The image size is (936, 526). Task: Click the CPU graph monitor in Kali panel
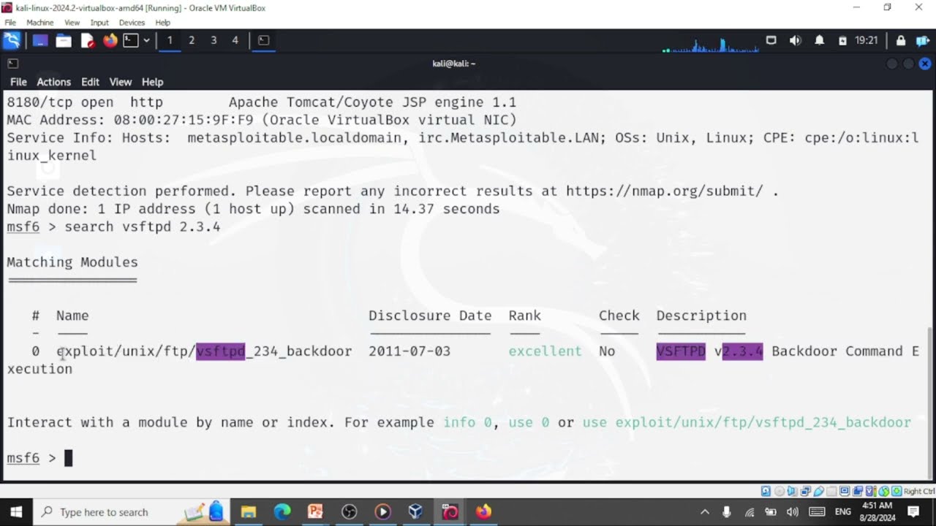711,44
